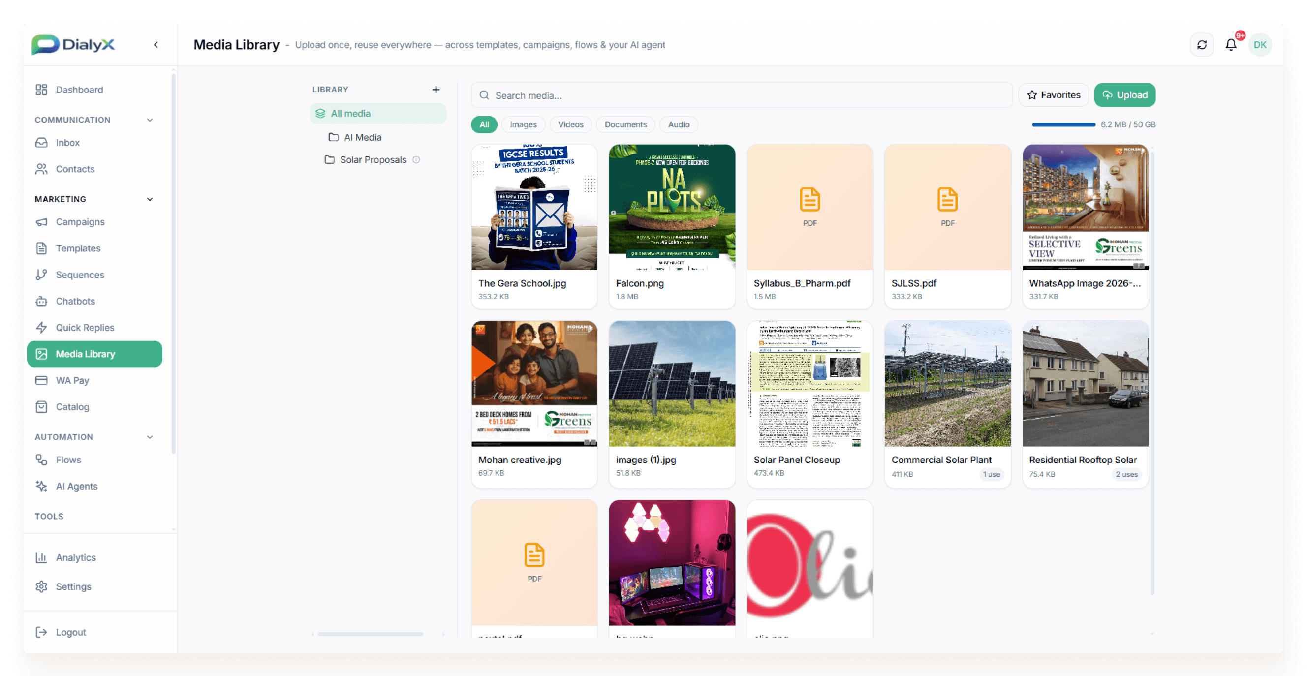Open The Gera School.jpg thumbnail
The height and width of the screenshot is (676, 1307).
click(534, 207)
